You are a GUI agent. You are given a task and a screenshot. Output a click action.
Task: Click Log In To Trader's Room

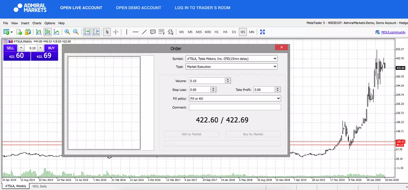202,8
